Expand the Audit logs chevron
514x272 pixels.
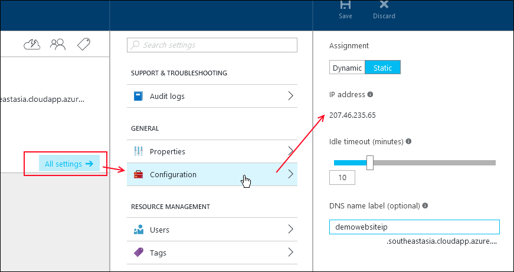pos(290,96)
